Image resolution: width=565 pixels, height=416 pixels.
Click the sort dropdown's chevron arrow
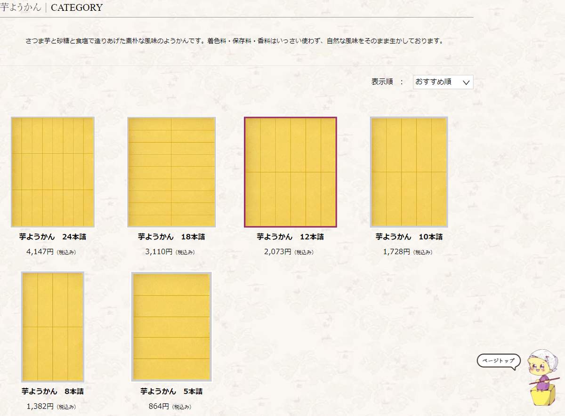(466, 82)
